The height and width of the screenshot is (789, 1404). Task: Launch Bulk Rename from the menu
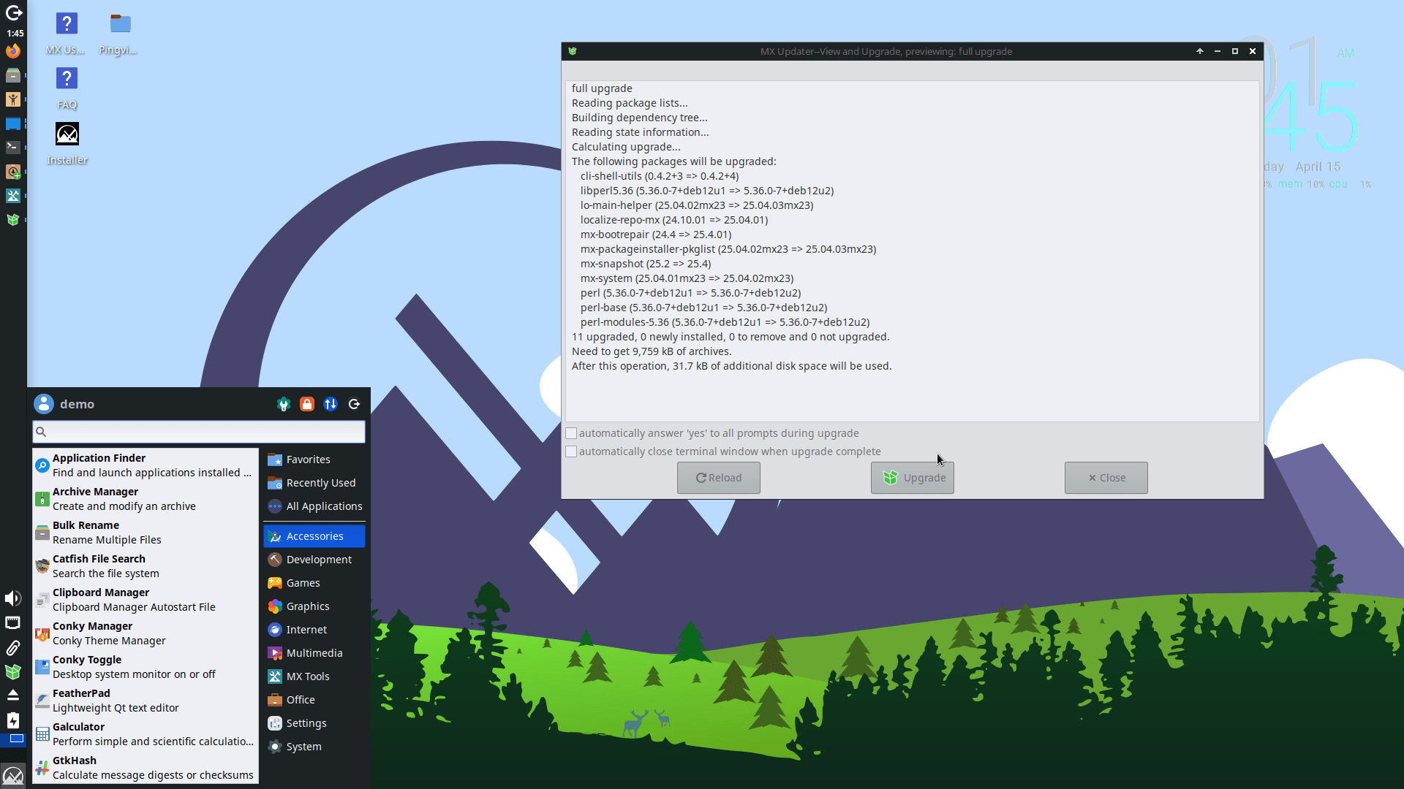pyautogui.click(x=146, y=533)
